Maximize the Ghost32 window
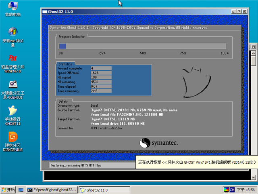This screenshot has height=194, width=258. click(x=239, y=12)
